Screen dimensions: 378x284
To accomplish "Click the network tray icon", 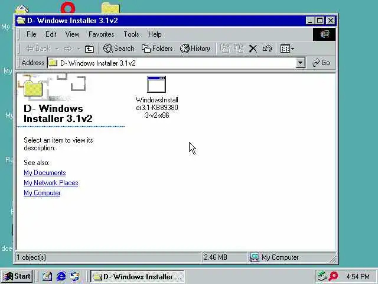I will point(322,276).
